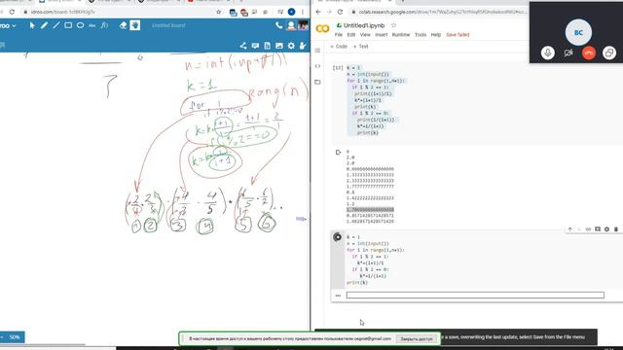Go back in the Colab browser window

click(318, 12)
